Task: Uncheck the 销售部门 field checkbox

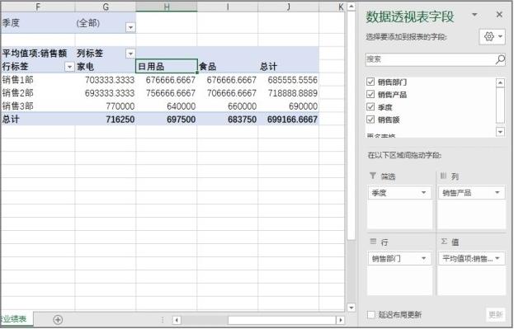Action: tap(370, 82)
